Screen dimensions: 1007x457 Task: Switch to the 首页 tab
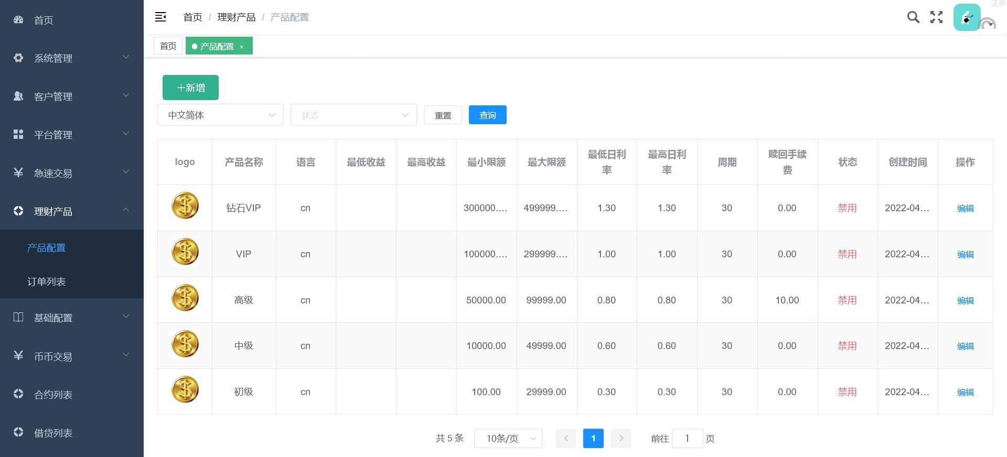(x=168, y=46)
